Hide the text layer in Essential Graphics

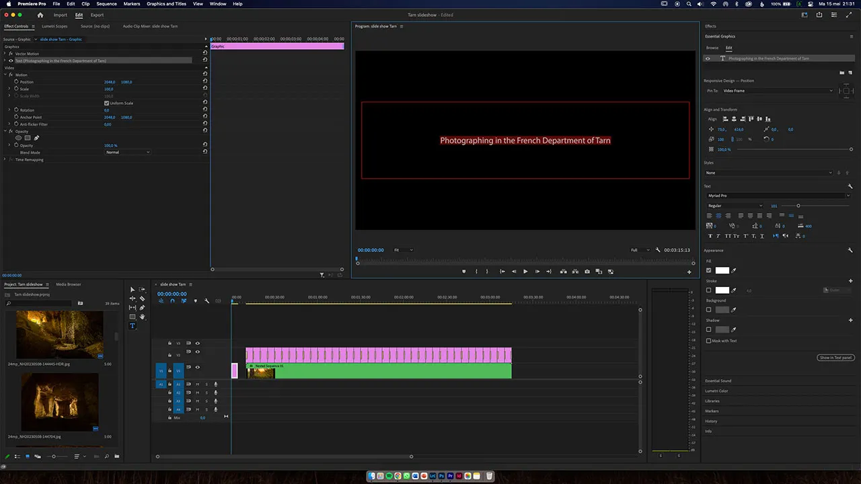[x=708, y=58]
